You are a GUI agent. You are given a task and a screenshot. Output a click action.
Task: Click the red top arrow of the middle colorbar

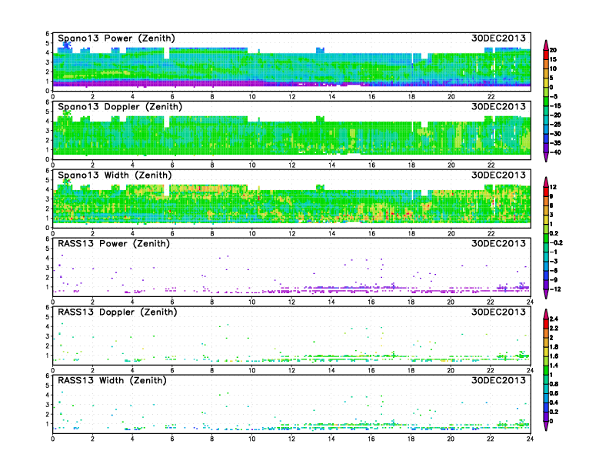545,181
